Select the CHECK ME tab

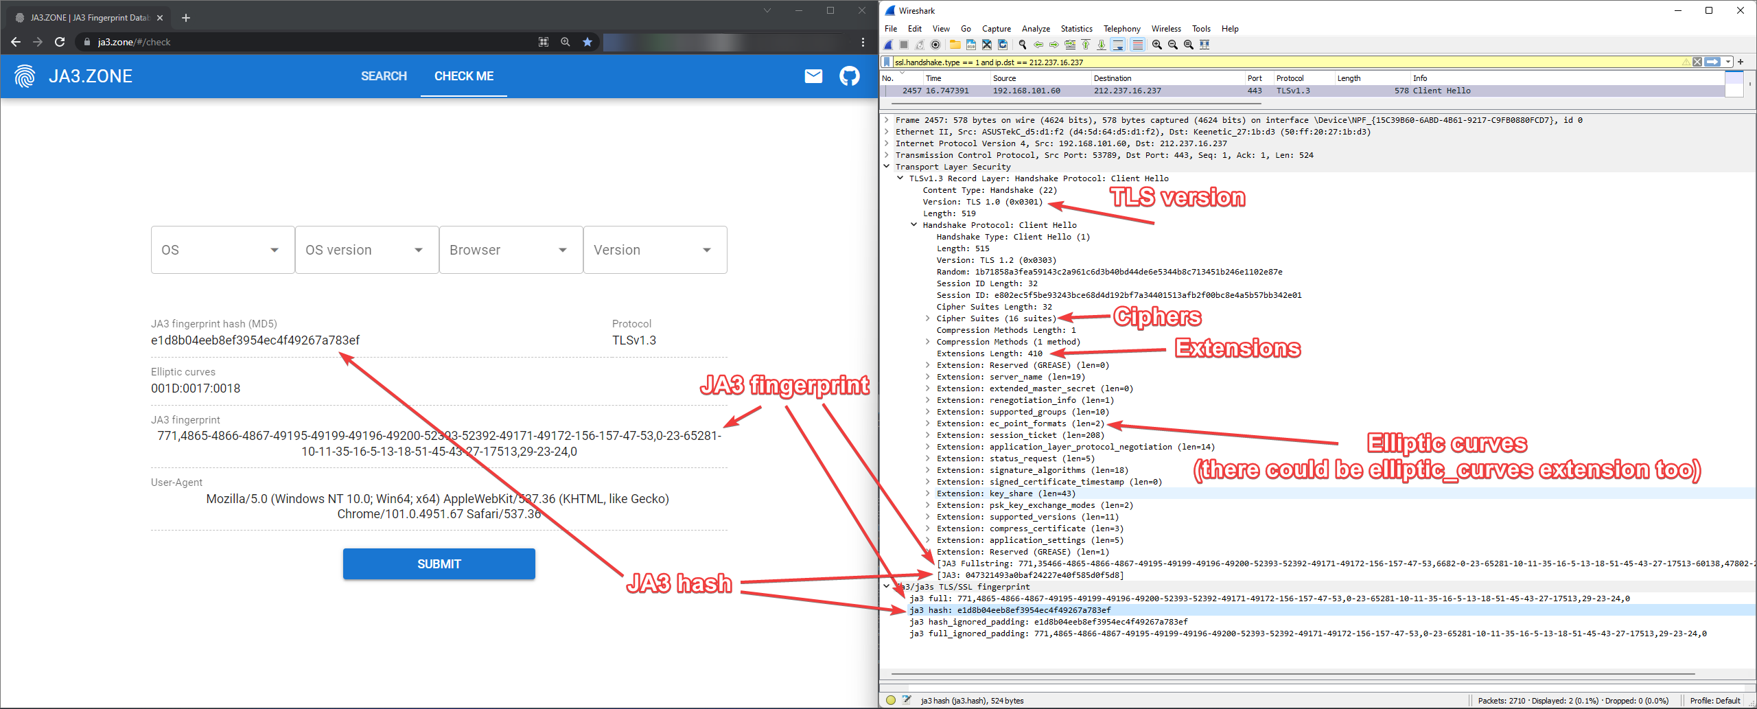(464, 76)
